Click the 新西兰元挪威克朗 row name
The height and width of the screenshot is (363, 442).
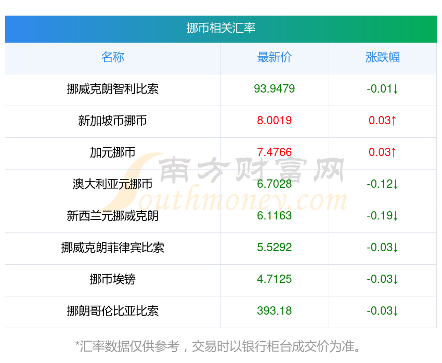(x=113, y=216)
